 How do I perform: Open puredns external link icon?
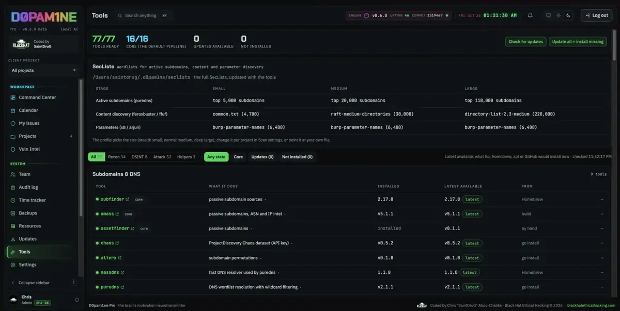(x=122, y=287)
